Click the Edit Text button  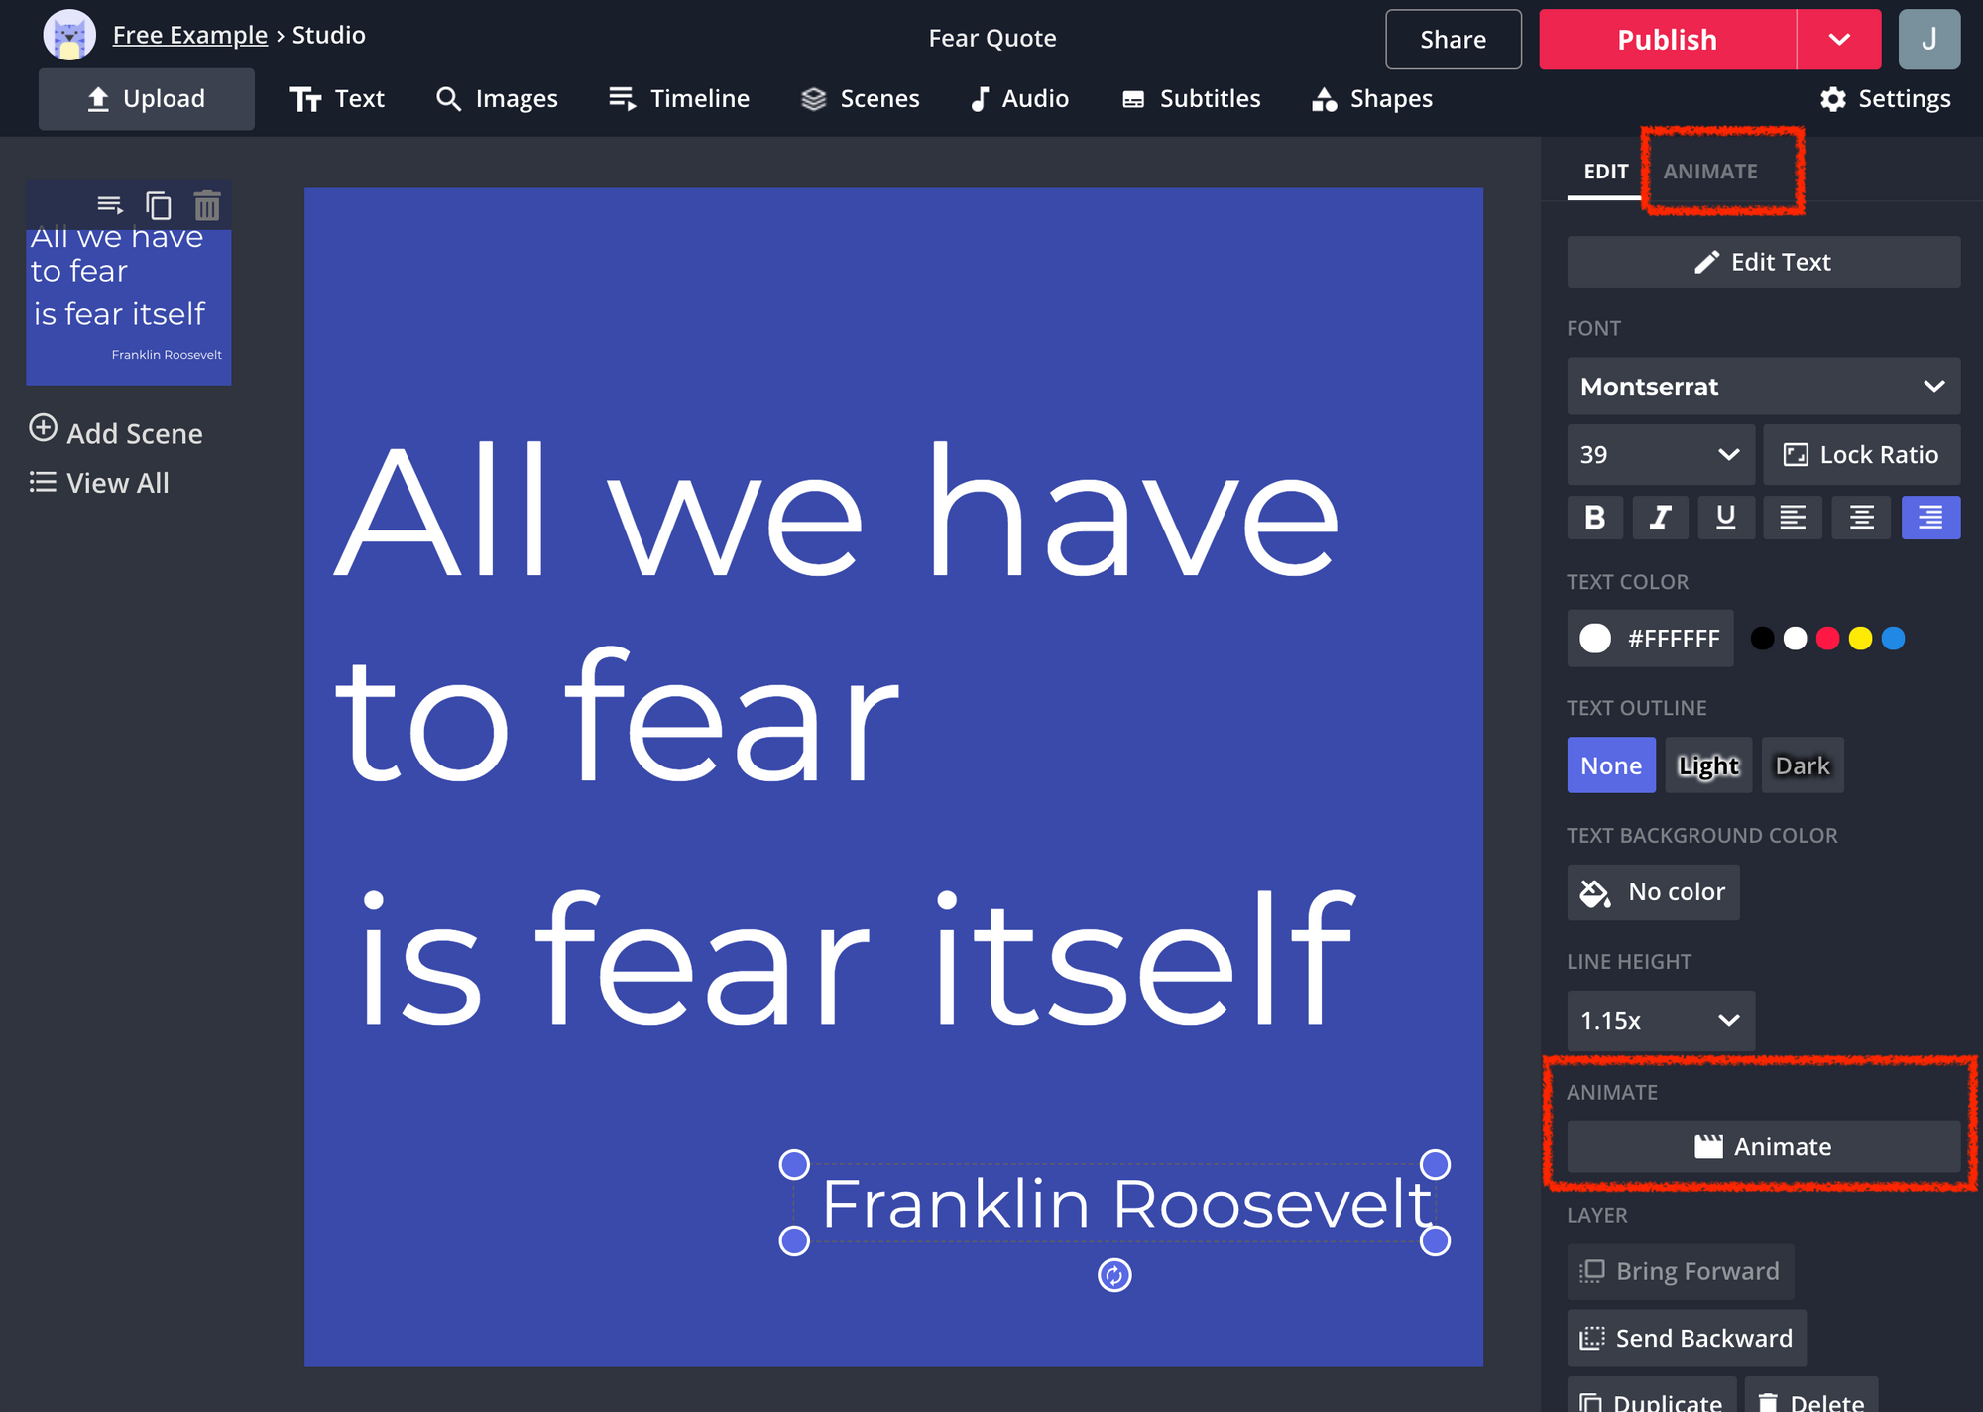(1763, 262)
